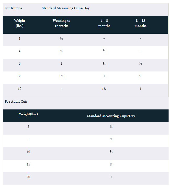The height and width of the screenshot is (188, 173).
Task: Click the ½ value for 1 lb kitten
Action: pyautogui.click(x=62, y=38)
